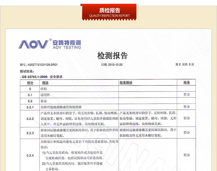Click section number 5.2.1 cell

(30, 107)
